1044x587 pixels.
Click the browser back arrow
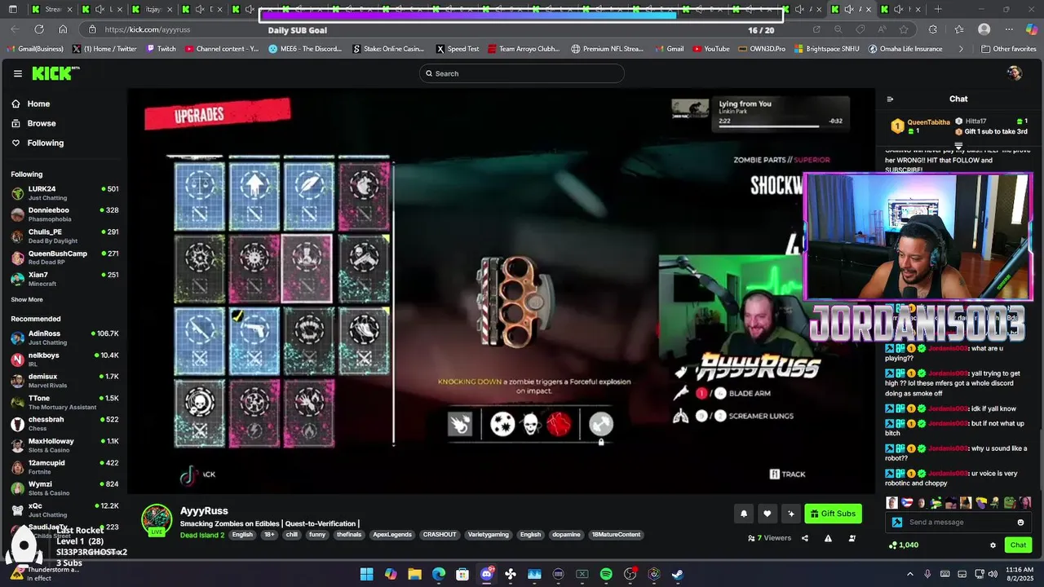click(x=15, y=29)
